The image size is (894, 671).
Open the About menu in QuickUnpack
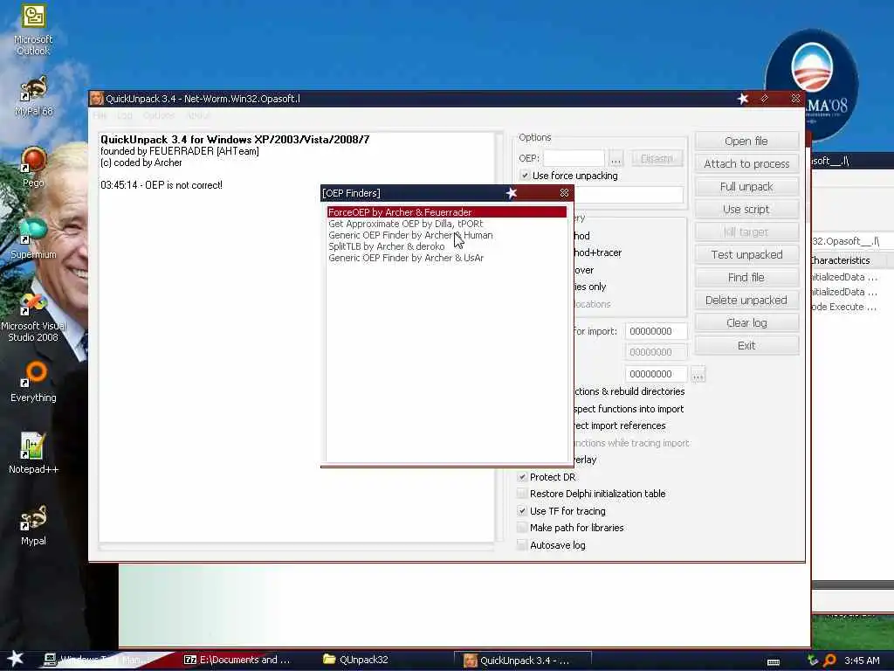click(198, 116)
